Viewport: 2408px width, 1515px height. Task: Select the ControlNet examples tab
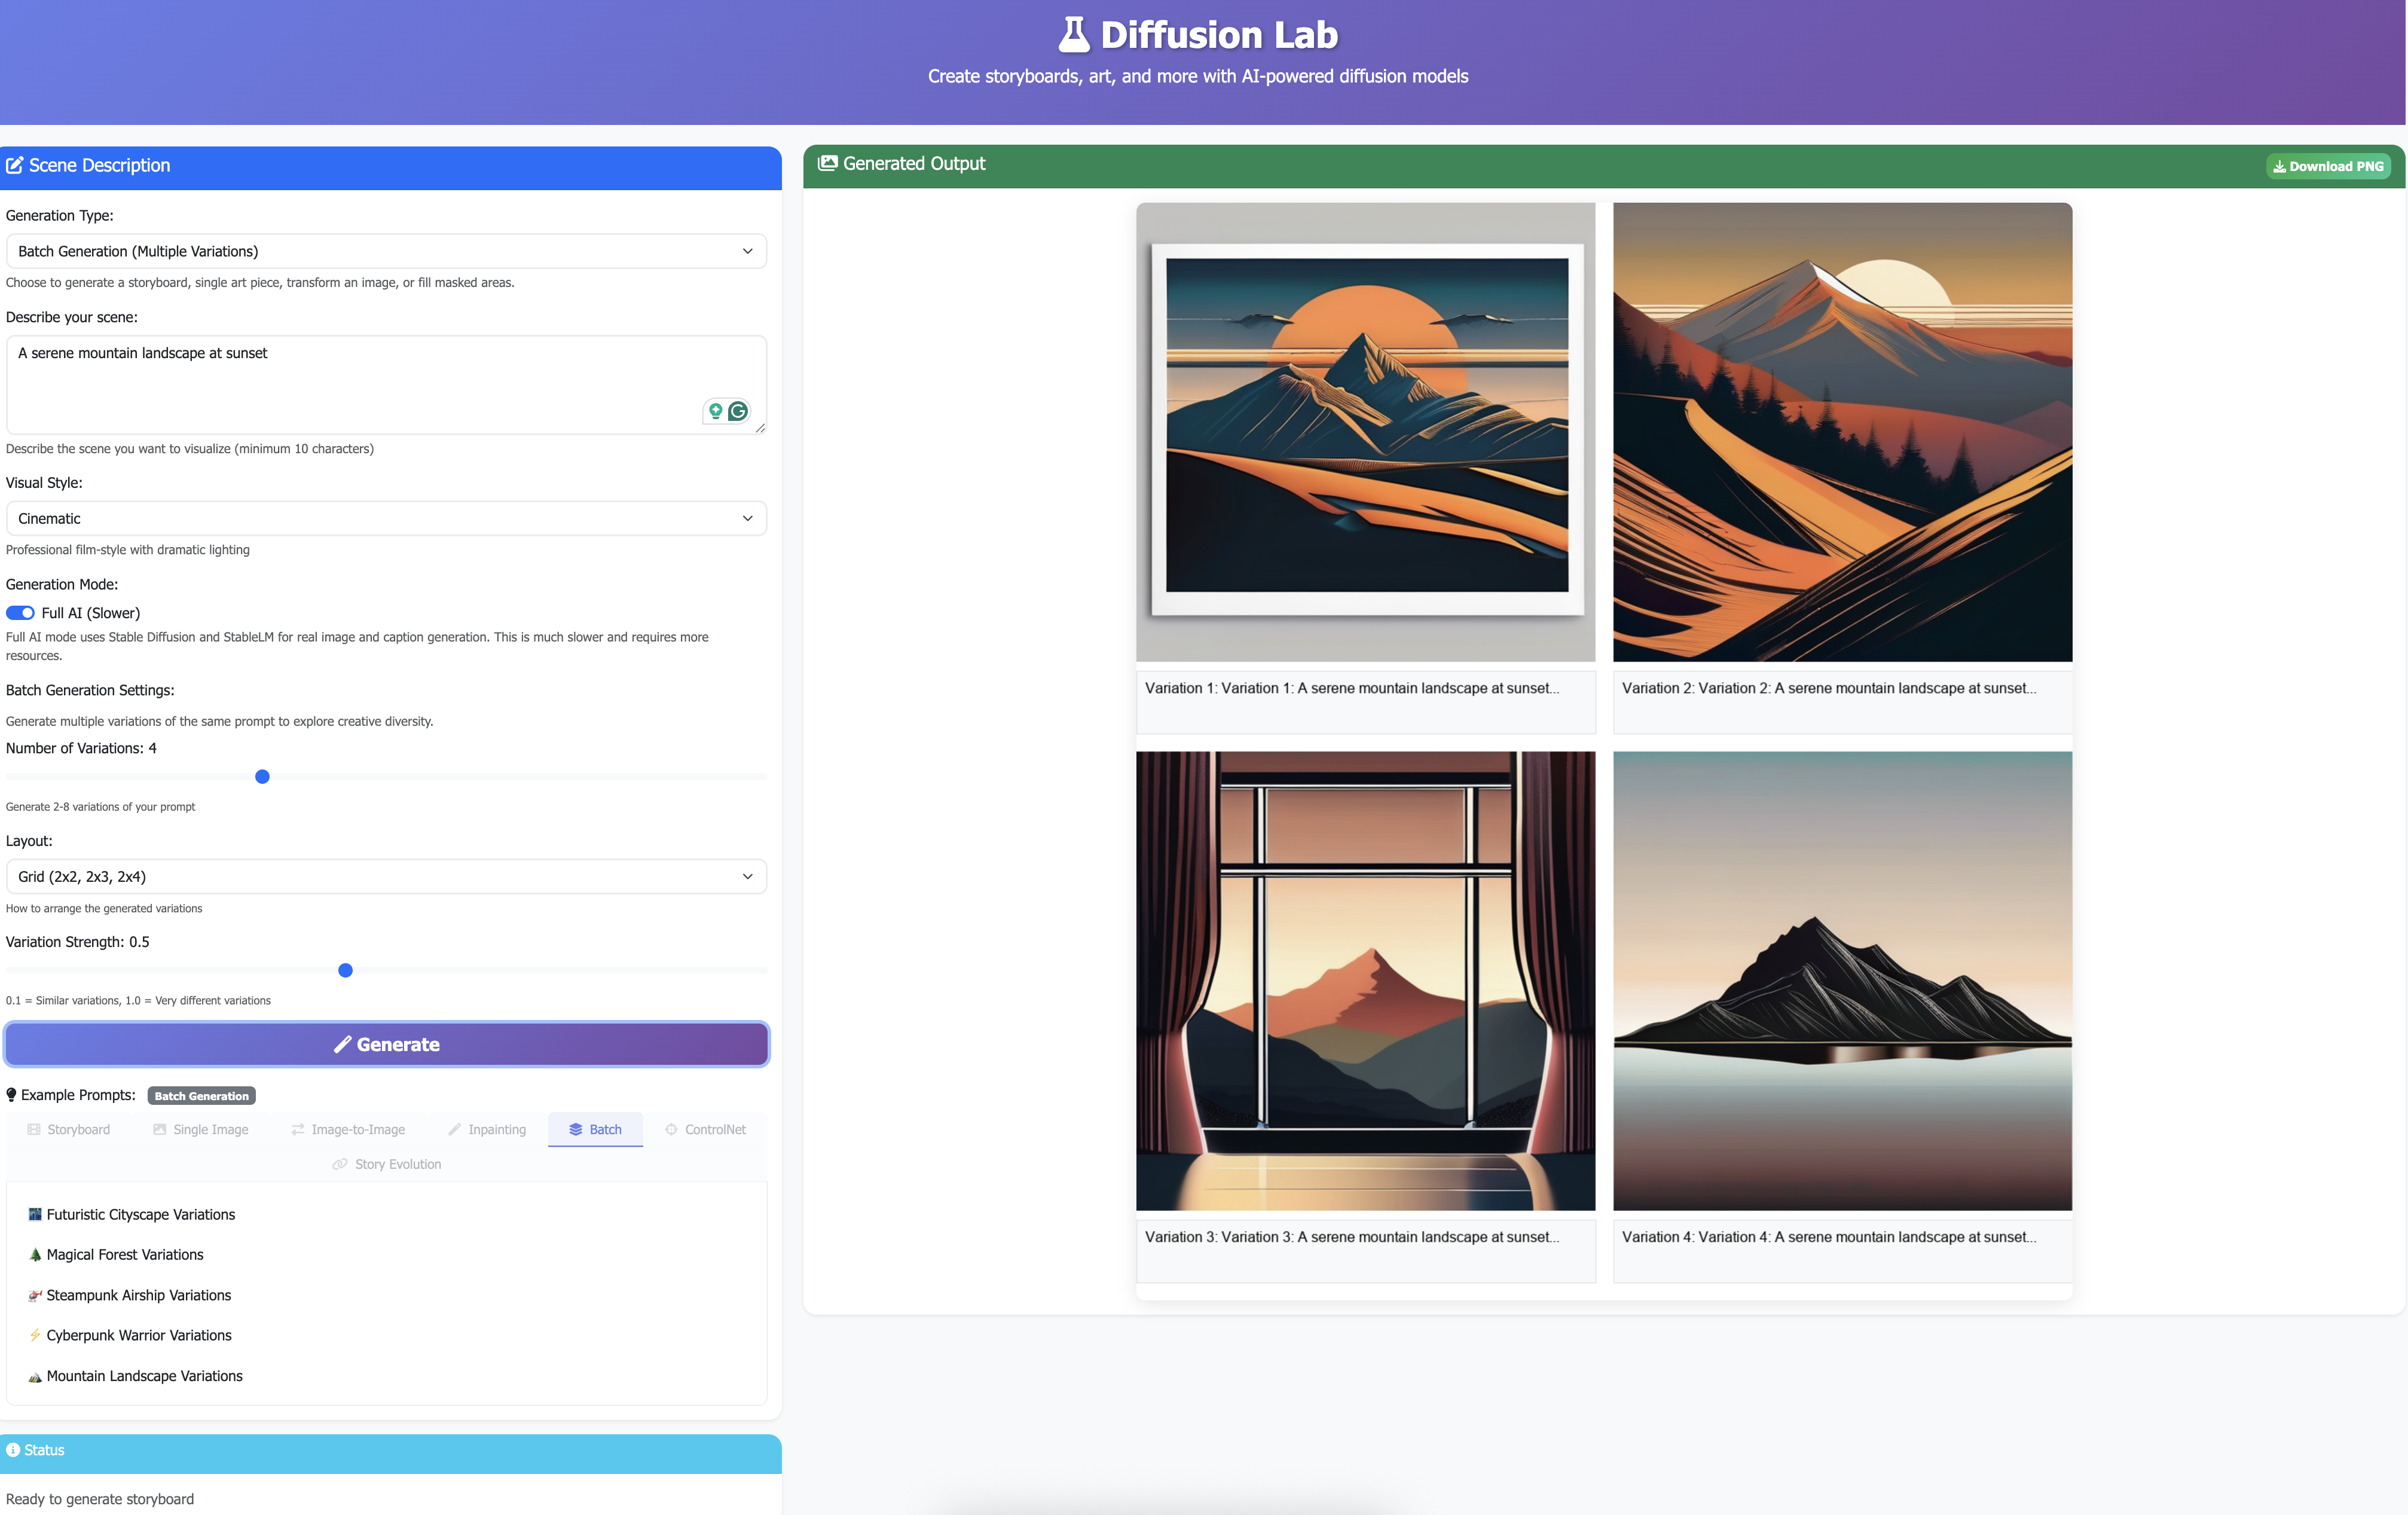705,1129
